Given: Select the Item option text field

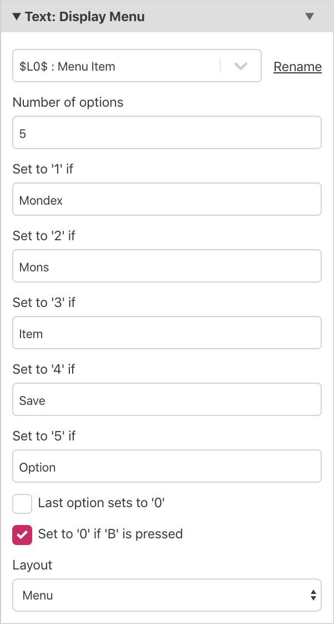Looking at the screenshot, I should coord(166,333).
